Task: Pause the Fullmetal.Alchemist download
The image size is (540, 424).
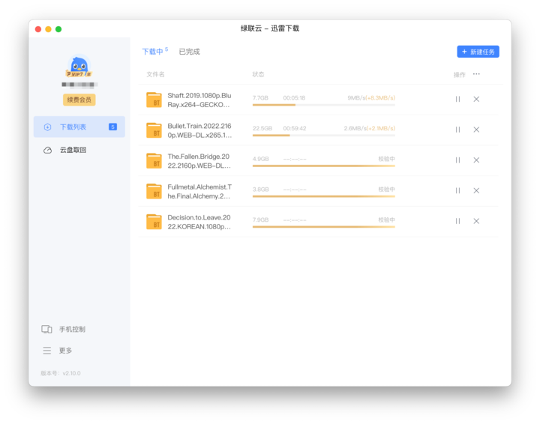Action: (x=457, y=190)
